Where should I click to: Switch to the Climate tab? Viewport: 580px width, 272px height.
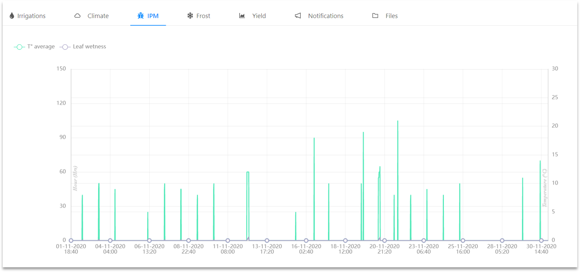click(91, 16)
